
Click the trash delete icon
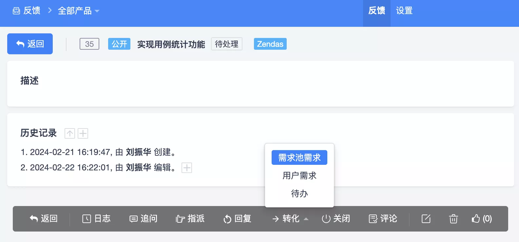click(x=453, y=219)
